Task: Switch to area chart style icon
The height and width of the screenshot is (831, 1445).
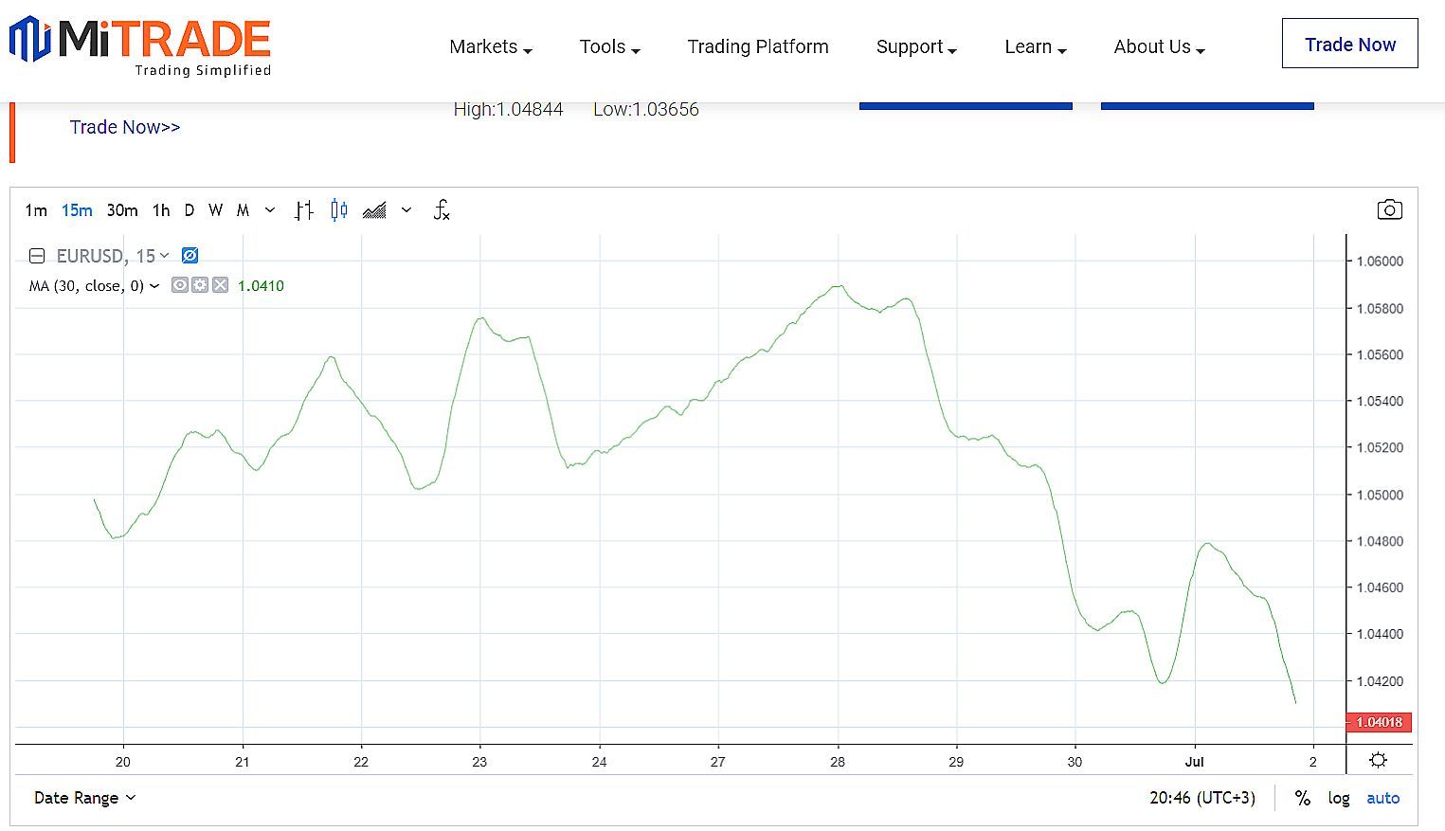Action: click(x=374, y=210)
